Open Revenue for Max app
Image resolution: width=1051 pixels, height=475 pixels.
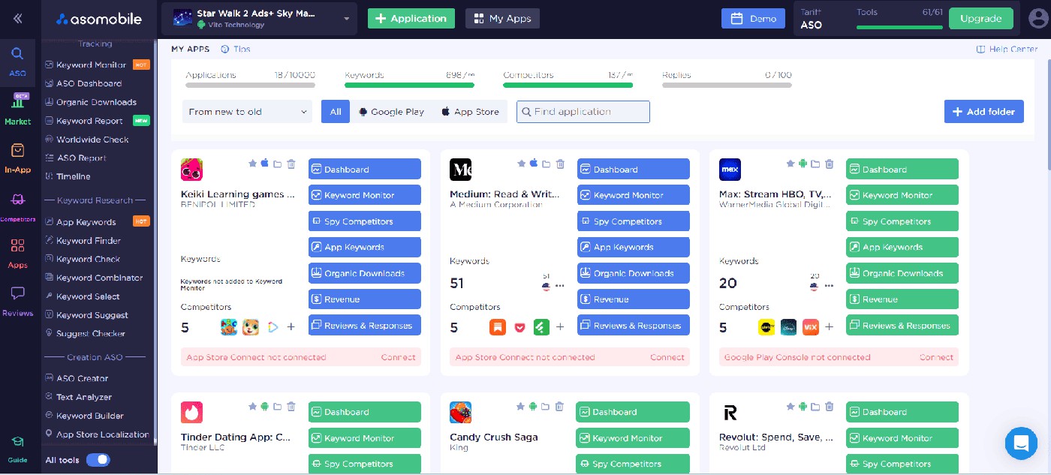tap(902, 299)
